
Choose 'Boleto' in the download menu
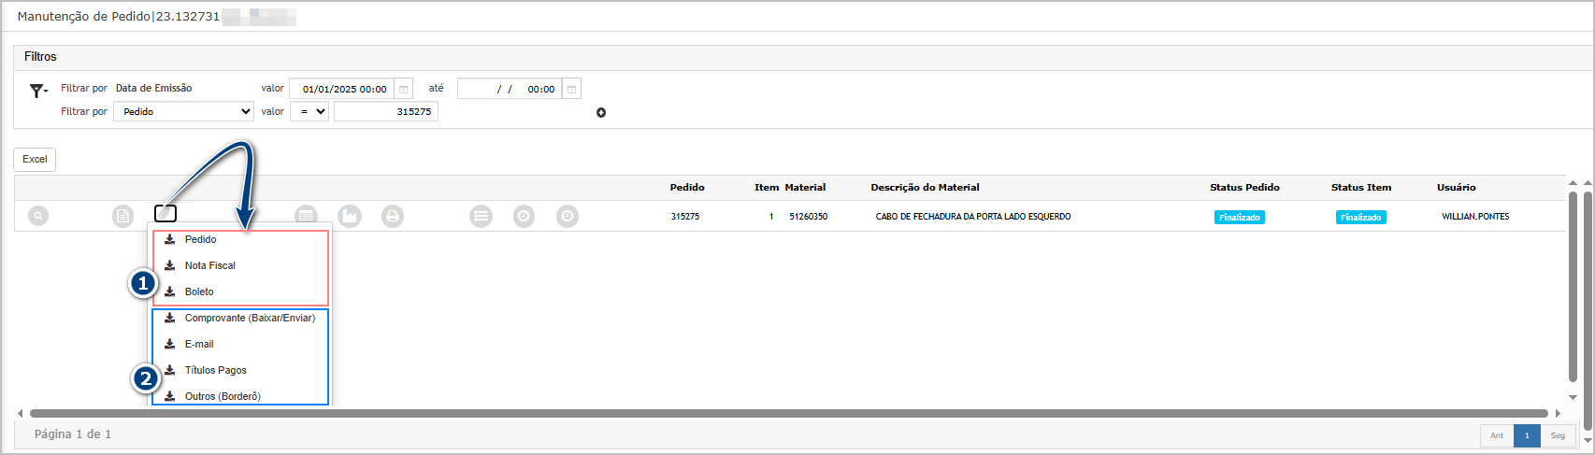(x=199, y=291)
